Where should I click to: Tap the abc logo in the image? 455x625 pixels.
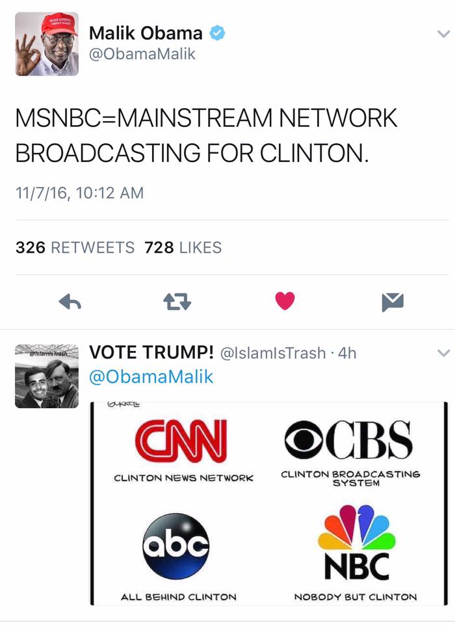coord(175,546)
